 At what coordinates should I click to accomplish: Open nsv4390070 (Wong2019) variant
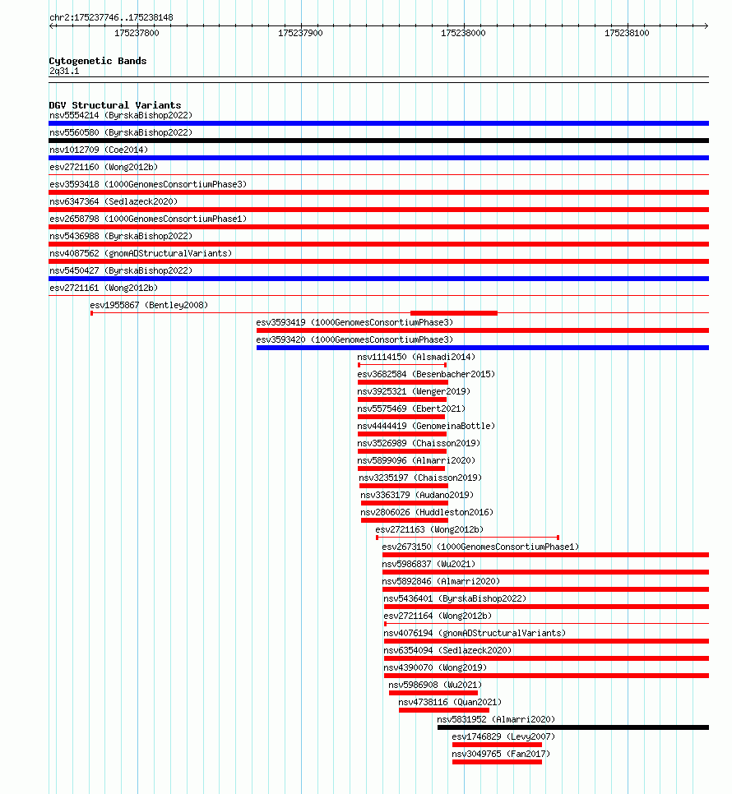click(x=435, y=667)
